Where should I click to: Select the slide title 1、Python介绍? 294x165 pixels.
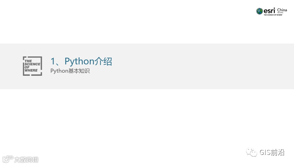pos(81,61)
